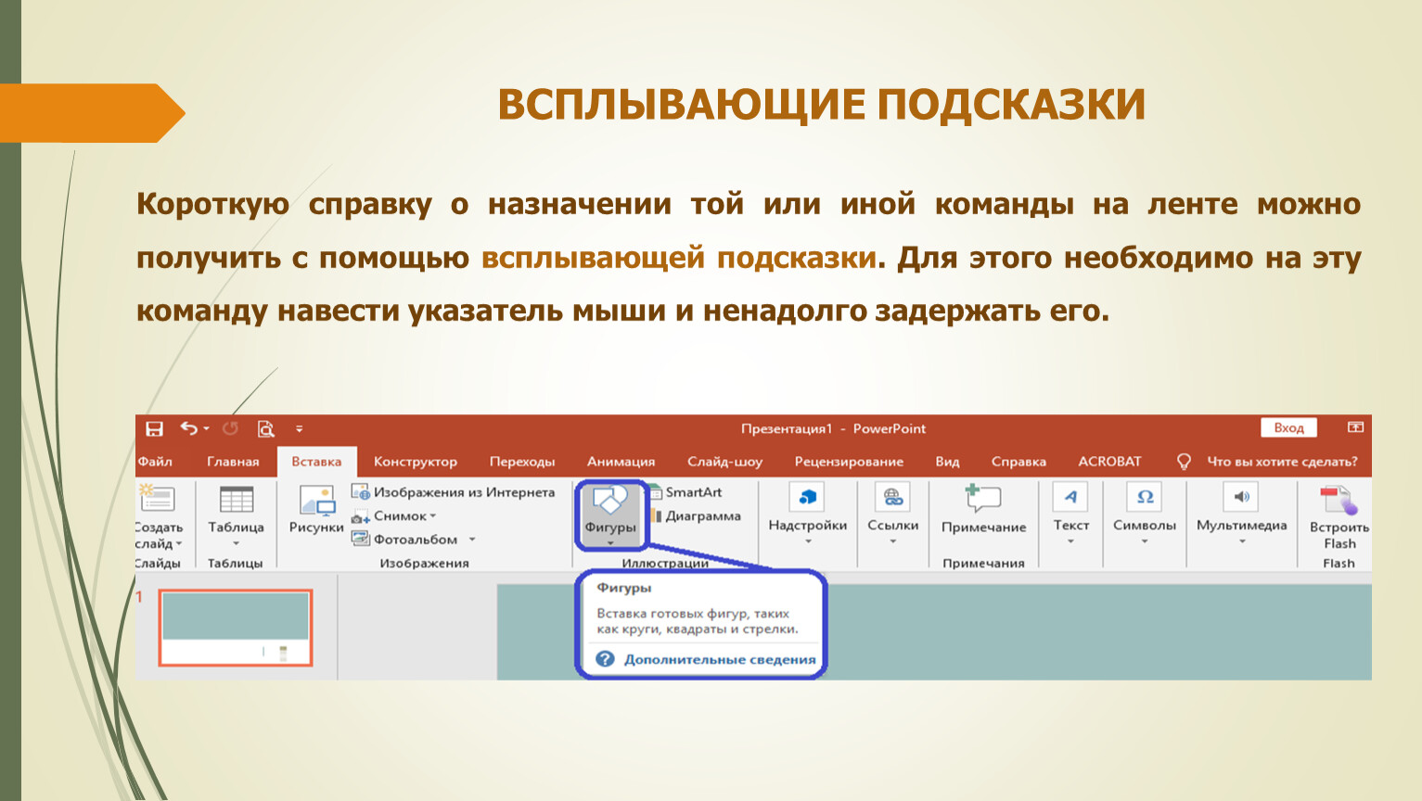Click the Undo arrow icon
The image size is (1422, 801).
tap(189, 428)
